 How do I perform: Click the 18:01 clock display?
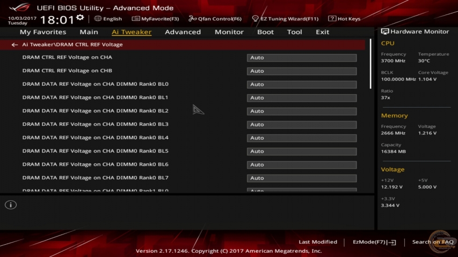point(57,20)
